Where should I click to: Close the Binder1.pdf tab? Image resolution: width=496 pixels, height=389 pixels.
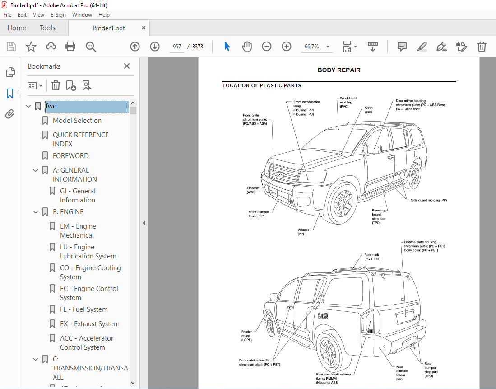(x=144, y=28)
